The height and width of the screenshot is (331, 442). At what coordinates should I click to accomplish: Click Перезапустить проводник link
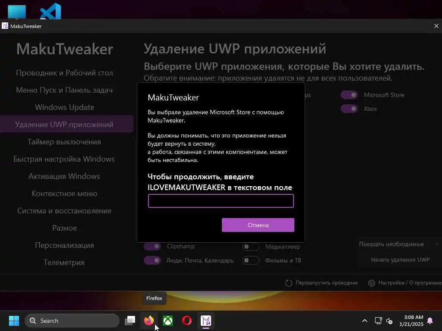326,283
